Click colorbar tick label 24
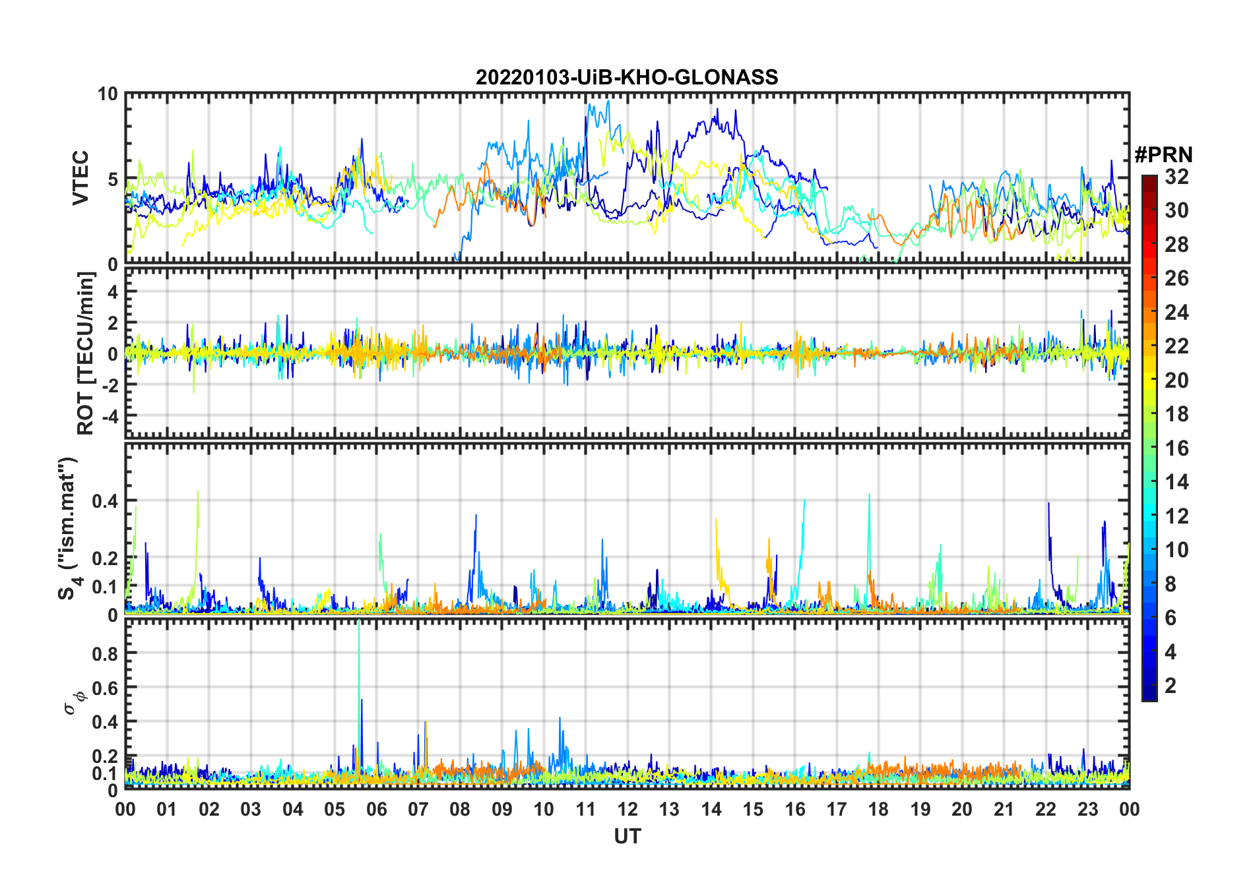Screen dimensions: 1255x877 pyautogui.click(x=1176, y=312)
